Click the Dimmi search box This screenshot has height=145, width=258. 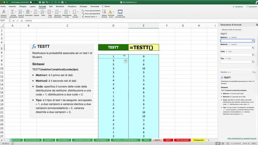pyautogui.click(x=106, y=6)
